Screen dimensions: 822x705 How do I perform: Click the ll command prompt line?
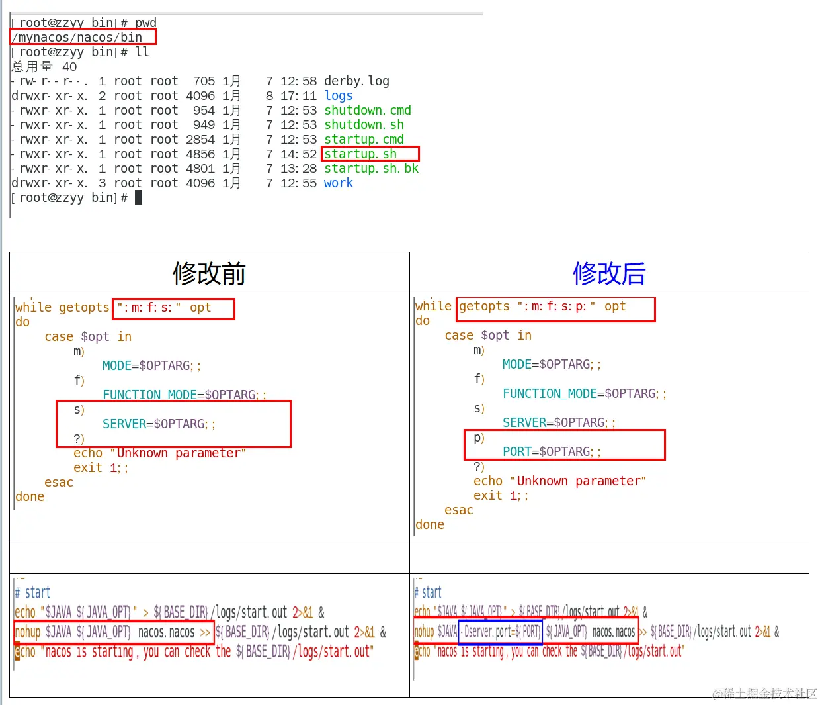[x=80, y=52]
